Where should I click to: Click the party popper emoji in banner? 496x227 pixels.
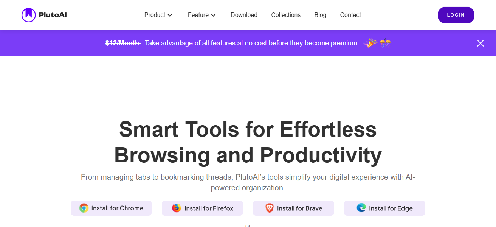pyautogui.click(x=370, y=43)
